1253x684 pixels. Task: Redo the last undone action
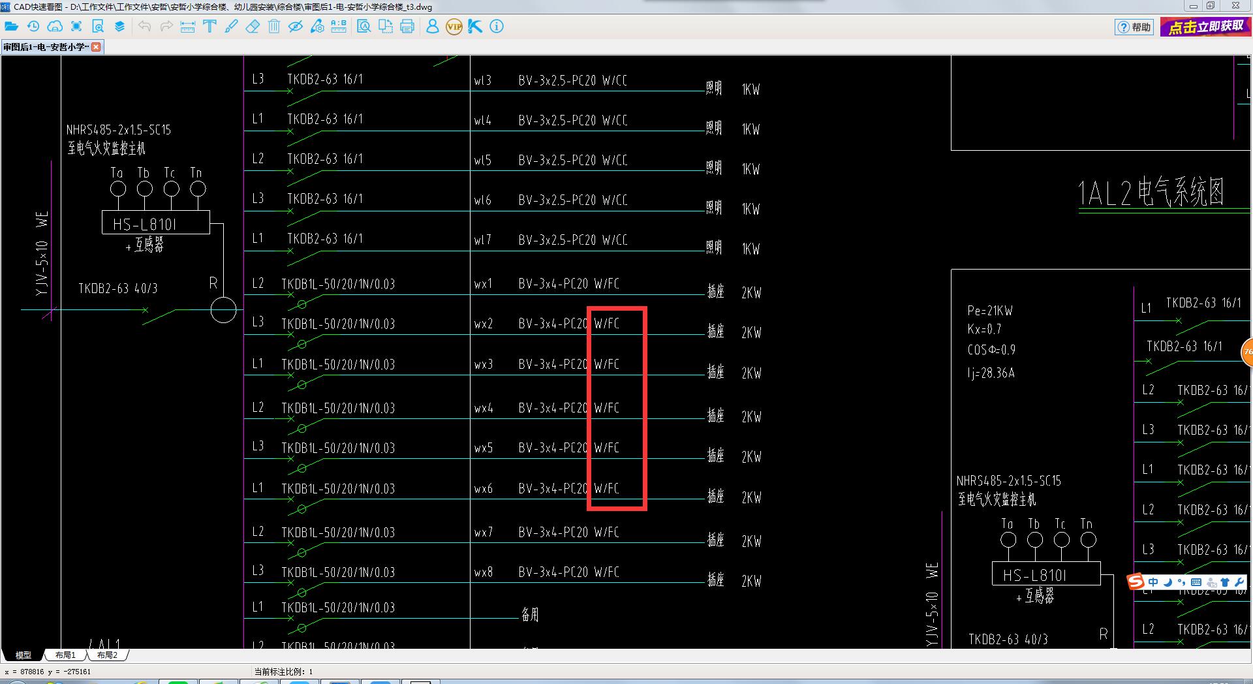point(166,27)
